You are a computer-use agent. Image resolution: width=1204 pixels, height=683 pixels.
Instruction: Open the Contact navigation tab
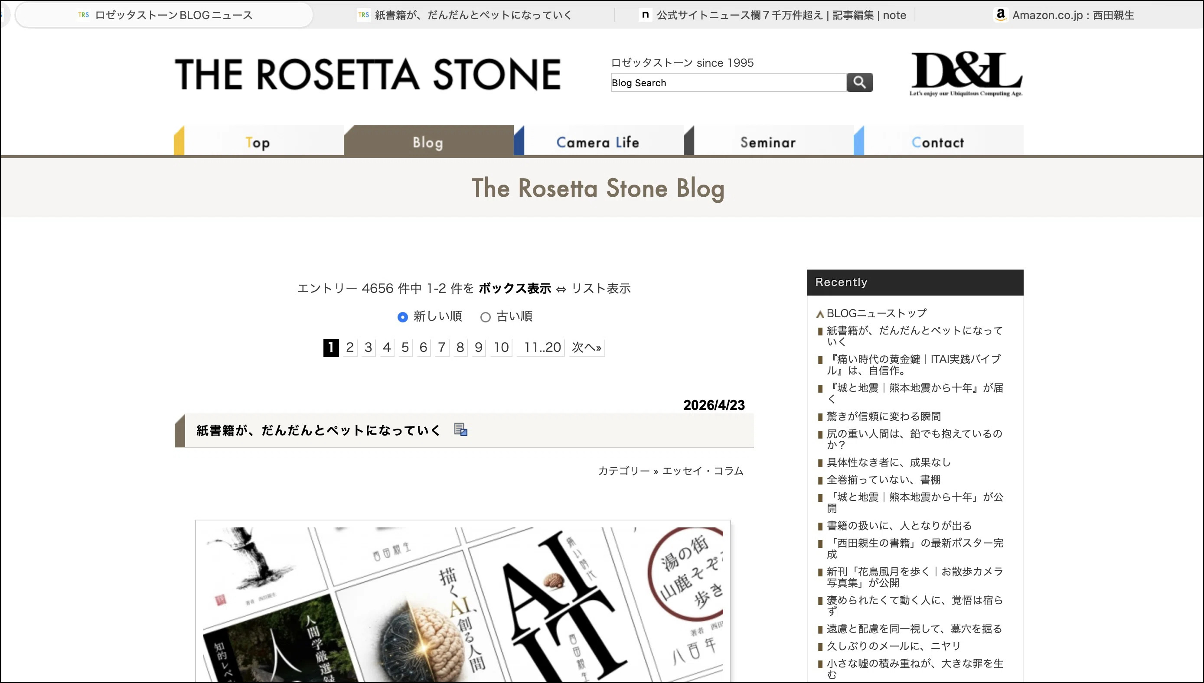coord(938,141)
